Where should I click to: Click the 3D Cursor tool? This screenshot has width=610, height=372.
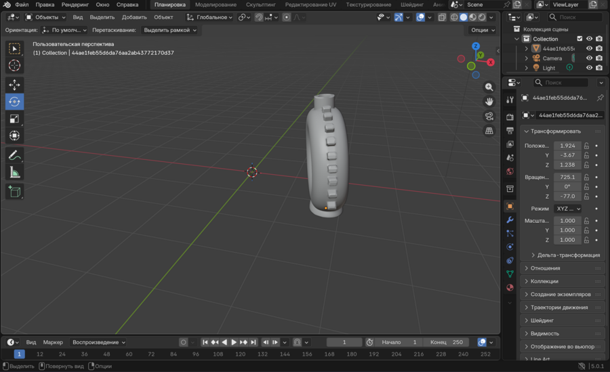[14, 66]
